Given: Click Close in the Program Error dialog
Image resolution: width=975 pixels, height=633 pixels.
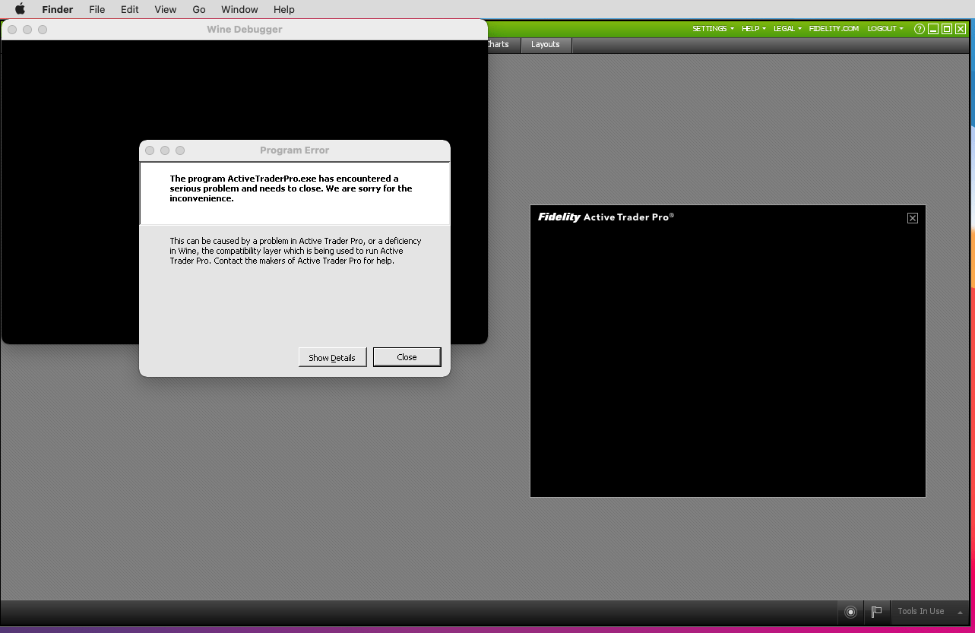Looking at the screenshot, I should pos(407,357).
